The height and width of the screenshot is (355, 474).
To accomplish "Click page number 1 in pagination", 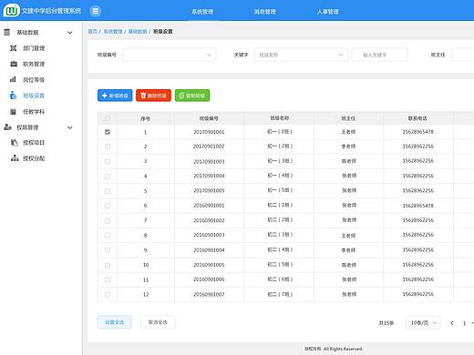I will click(464, 323).
